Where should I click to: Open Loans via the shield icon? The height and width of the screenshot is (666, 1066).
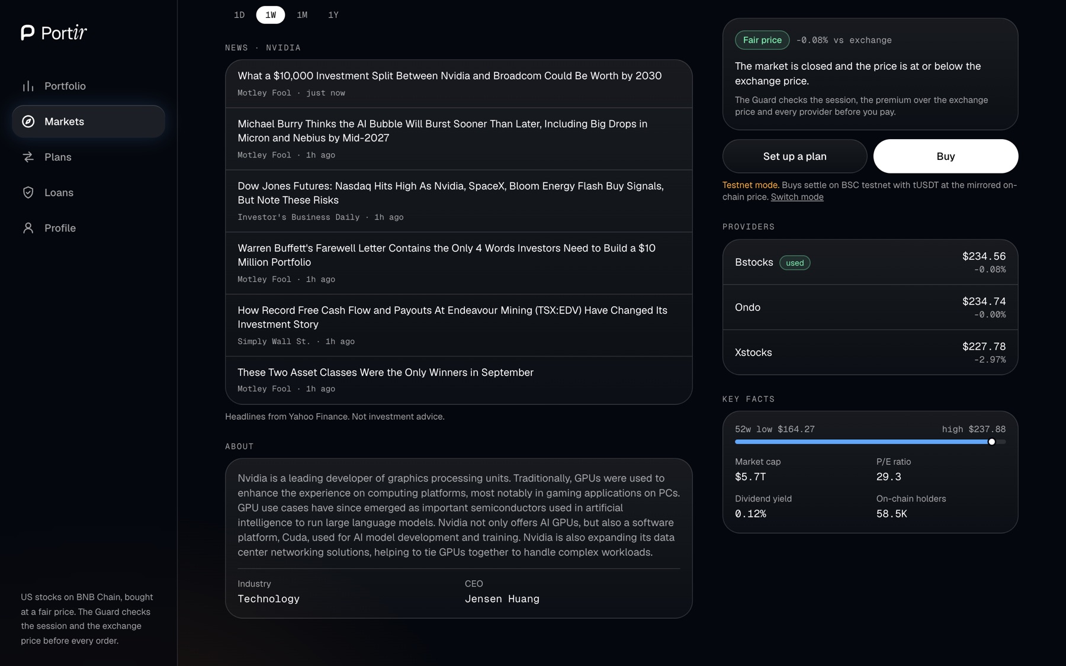coord(28,192)
